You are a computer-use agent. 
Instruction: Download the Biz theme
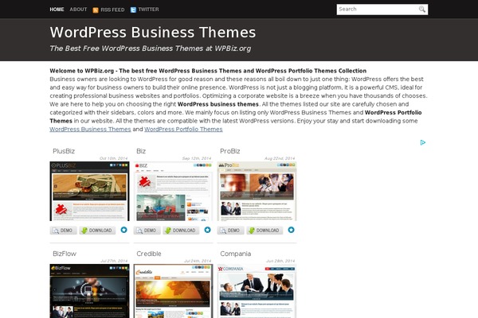pyautogui.click(x=181, y=231)
